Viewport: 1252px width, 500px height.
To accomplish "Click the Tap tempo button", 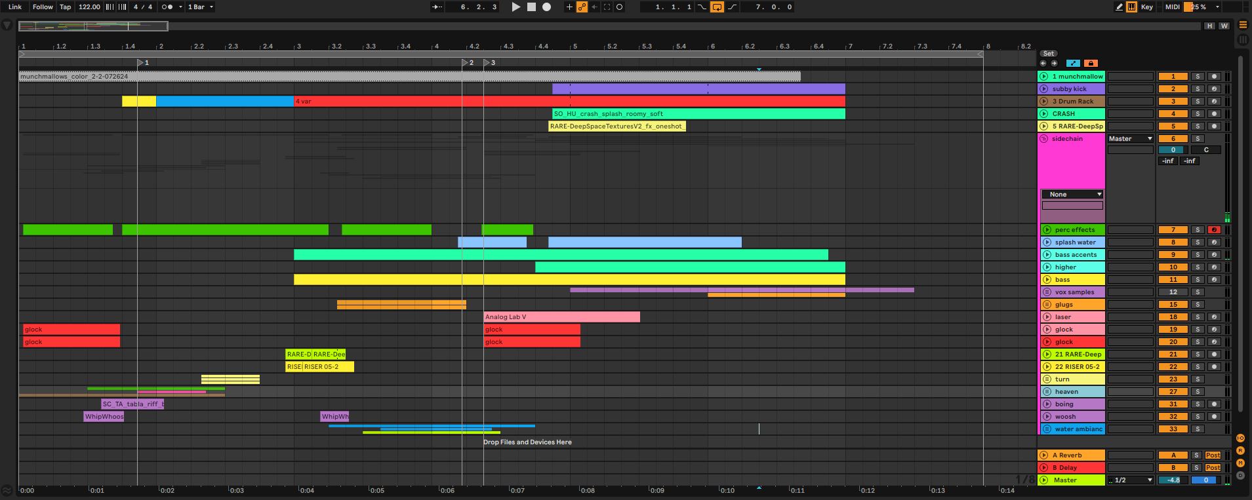I will click(66, 7).
